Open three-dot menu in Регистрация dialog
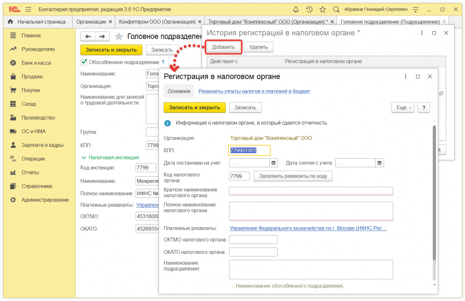 pos(406,77)
